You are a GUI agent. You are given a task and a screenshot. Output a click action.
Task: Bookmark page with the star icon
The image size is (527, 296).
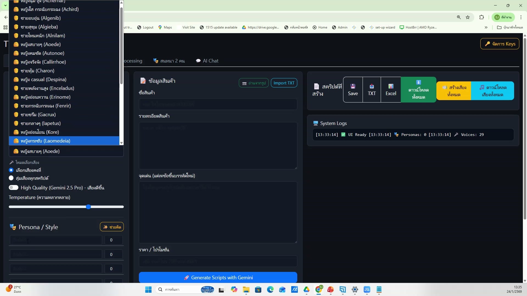(468, 17)
